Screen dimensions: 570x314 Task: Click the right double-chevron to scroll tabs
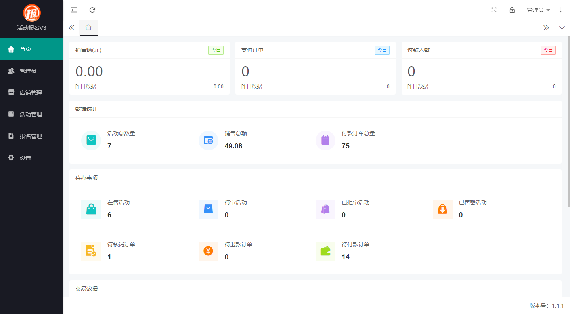point(546,28)
